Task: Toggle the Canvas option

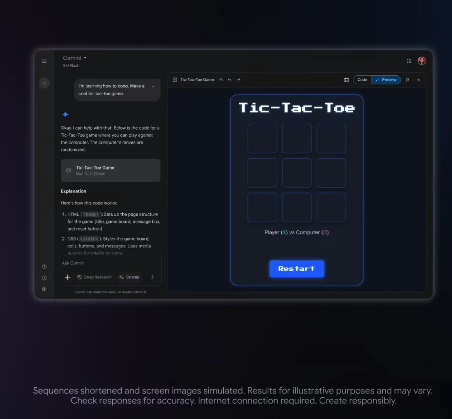Action: 129,277
